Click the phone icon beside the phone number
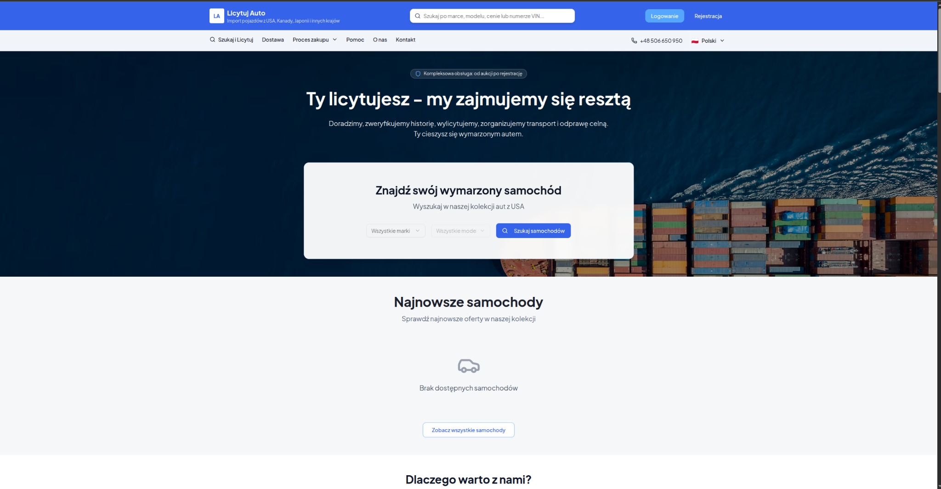This screenshot has height=489, width=941. click(x=634, y=40)
